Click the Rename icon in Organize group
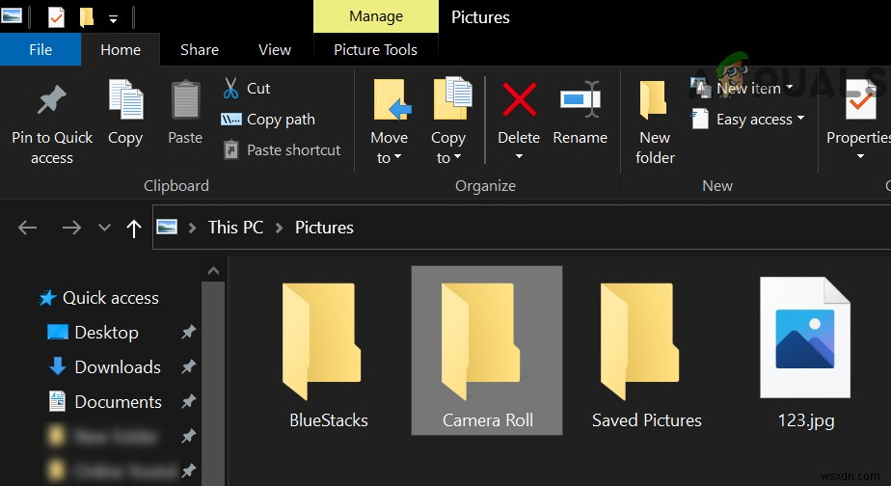Viewport: 891px width, 486px height. pyautogui.click(x=580, y=100)
